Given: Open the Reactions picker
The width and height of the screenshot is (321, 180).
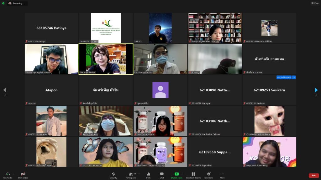Looking at the screenshot, I should tap(209, 175).
